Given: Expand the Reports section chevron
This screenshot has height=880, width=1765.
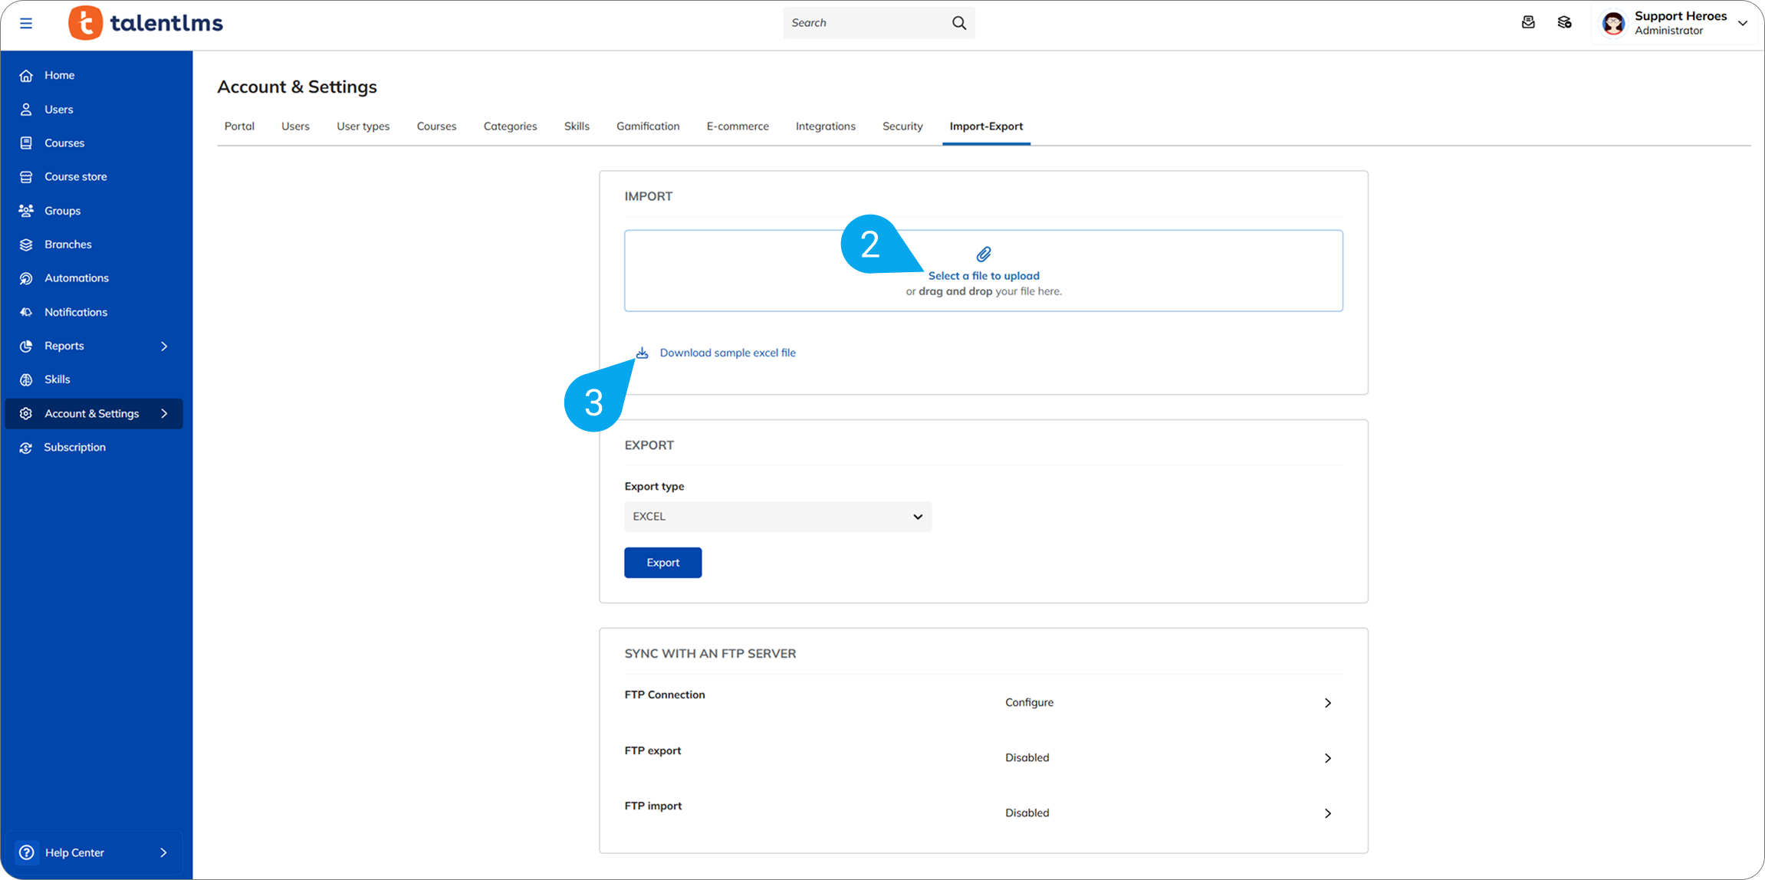Looking at the screenshot, I should click(163, 346).
